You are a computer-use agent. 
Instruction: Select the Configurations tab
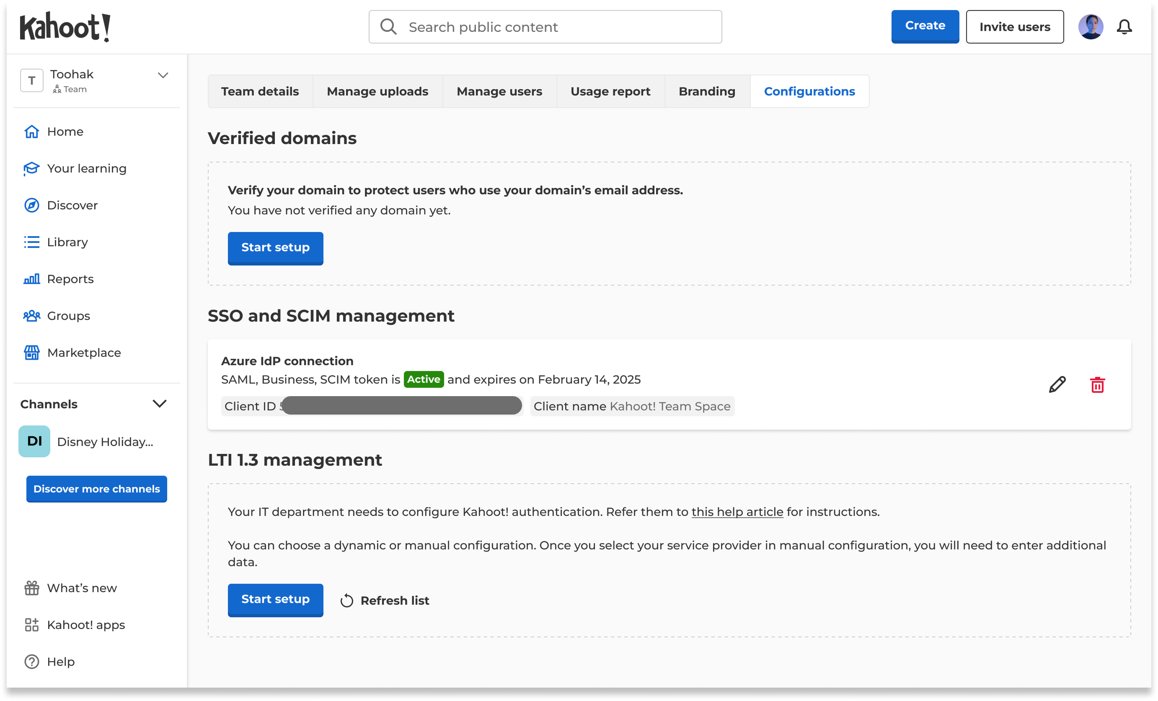pyautogui.click(x=809, y=91)
